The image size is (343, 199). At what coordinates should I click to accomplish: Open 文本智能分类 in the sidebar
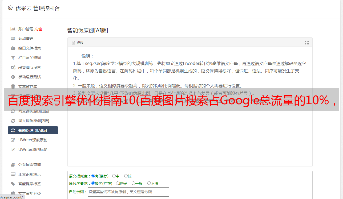click(x=30, y=193)
